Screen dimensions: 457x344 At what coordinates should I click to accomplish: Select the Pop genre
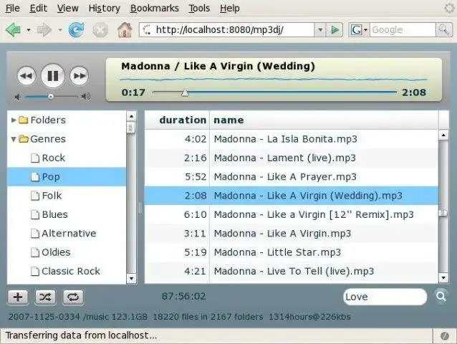67,177
